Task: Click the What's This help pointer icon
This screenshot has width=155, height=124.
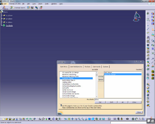Action: [x=34, y=119]
